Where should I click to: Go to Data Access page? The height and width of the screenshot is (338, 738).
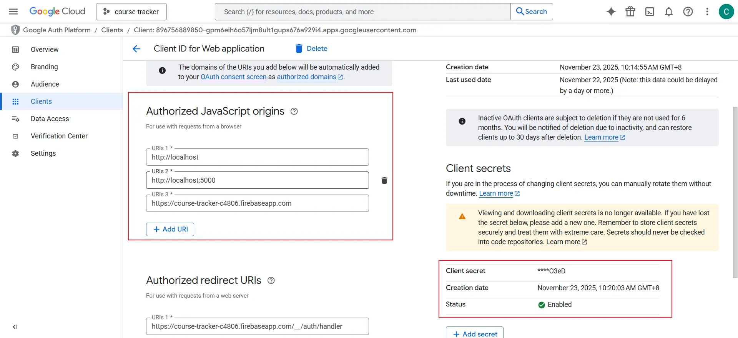pyautogui.click(x=50, y=119)
